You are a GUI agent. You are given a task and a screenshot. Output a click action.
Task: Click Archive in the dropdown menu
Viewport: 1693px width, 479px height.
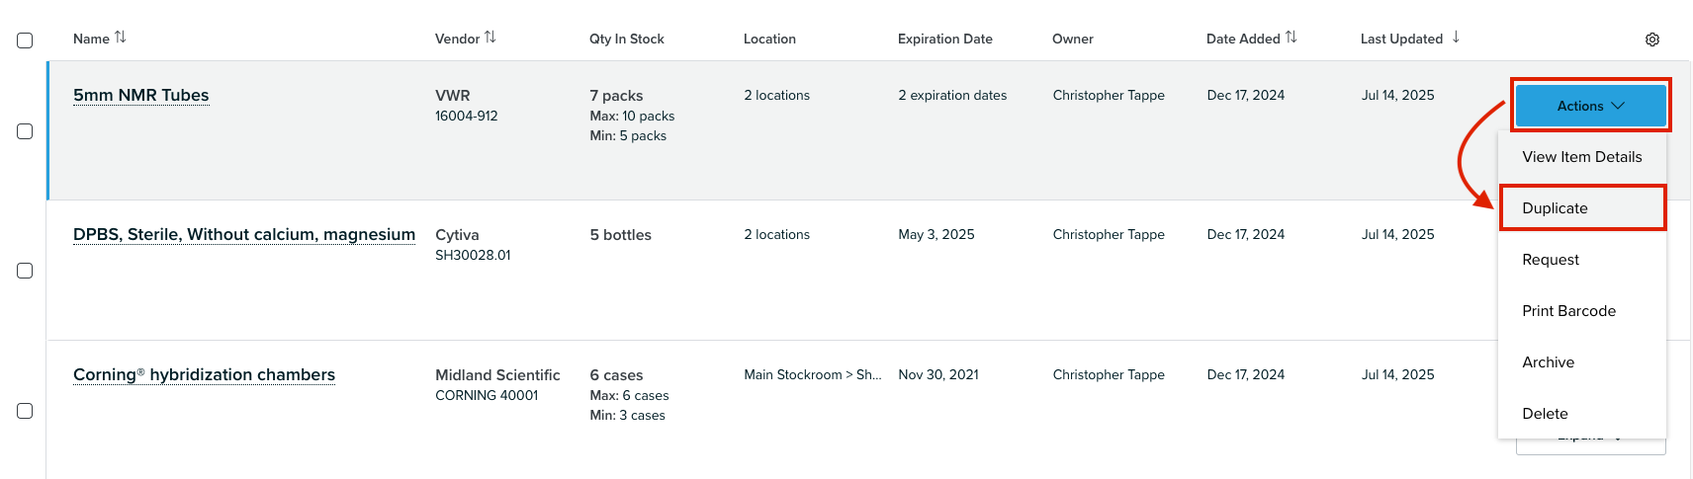tap(1548, 362)
